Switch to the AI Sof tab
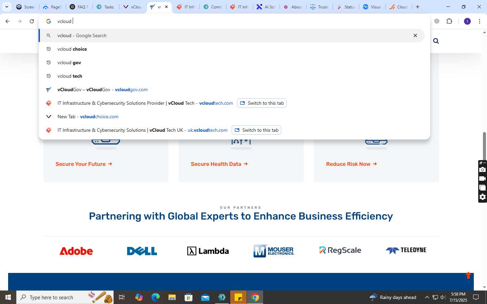Image resolution: width=487 pixels, height=304 pixels. 266,7
